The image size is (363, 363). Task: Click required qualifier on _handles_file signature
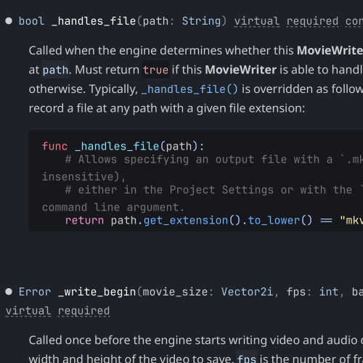(312, 22)
